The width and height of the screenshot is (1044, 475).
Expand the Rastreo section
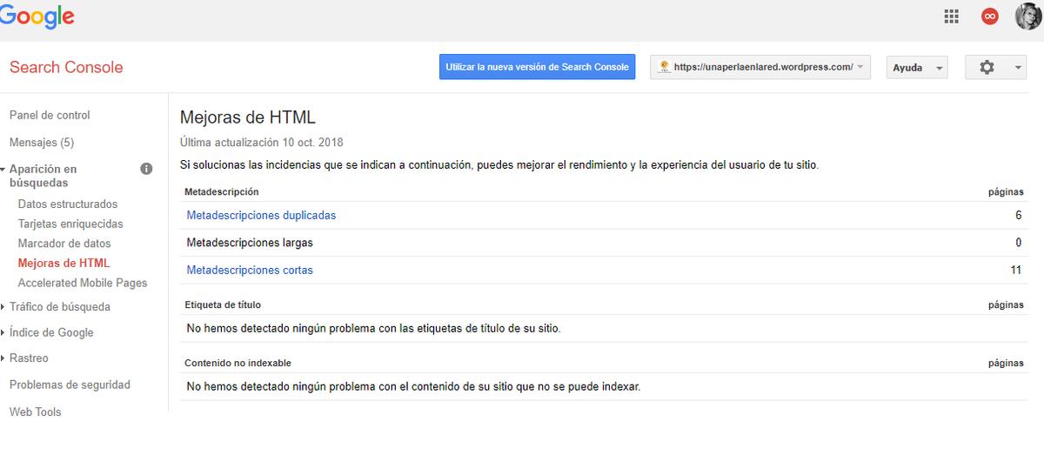pyautogui.click(x=3, y=358)
